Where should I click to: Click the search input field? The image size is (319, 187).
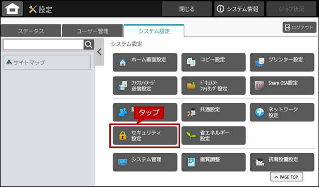(44, 44)
